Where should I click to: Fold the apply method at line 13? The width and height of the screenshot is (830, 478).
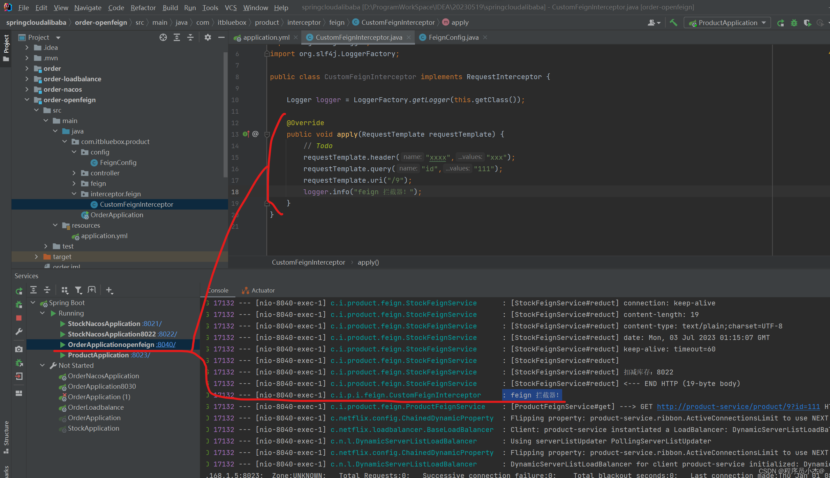pyautogui.click(x=267, y=134)
